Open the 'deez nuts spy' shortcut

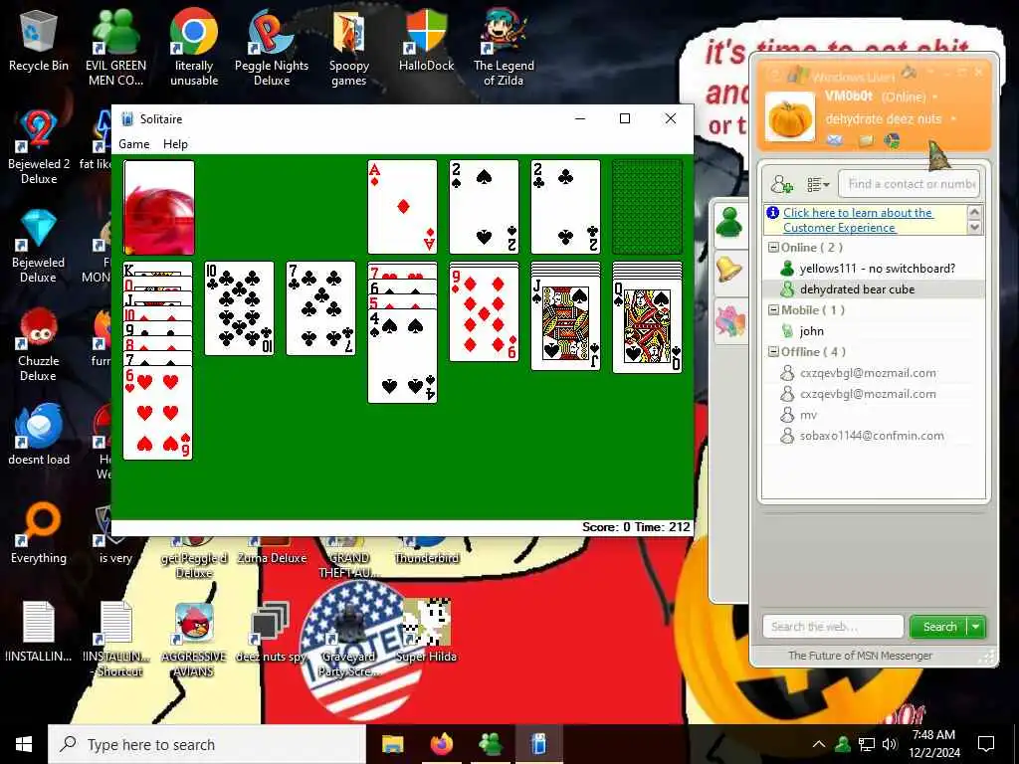[x=271, y=632]
